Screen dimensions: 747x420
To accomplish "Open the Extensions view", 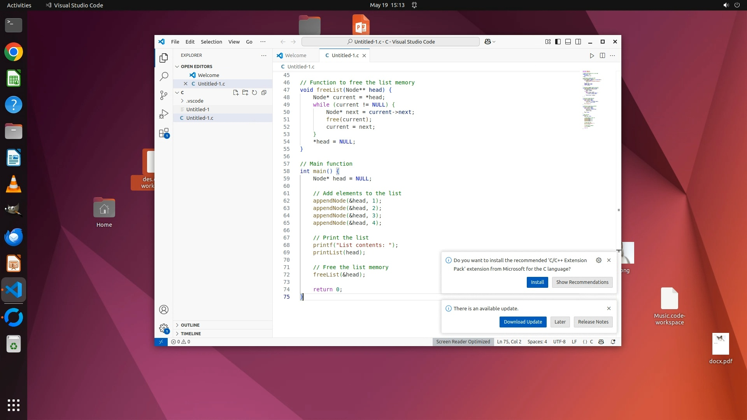I will (164, 133).
